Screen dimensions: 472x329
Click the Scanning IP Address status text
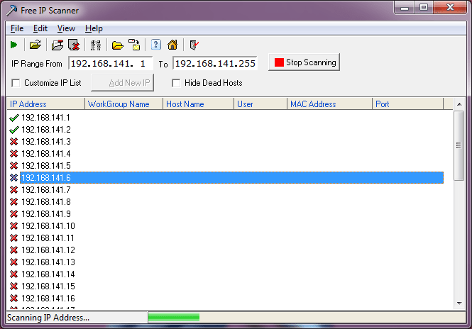click(48, 318)
